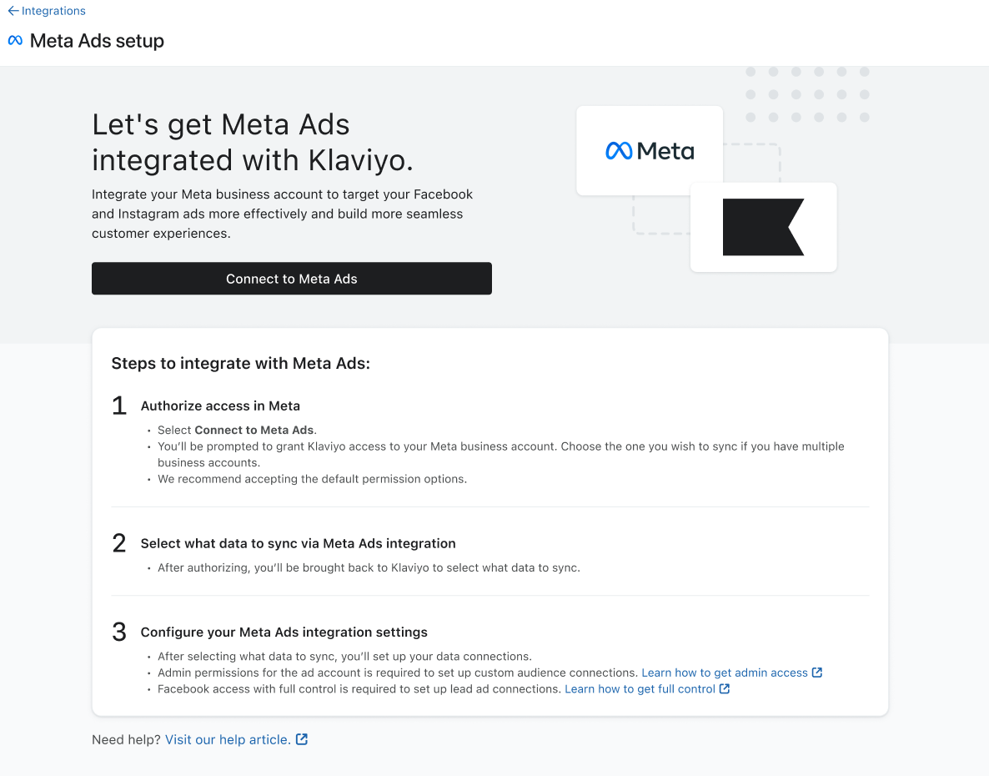Click external-link icon after admin access link
The image size is (989, 776).
pyautogui.click(x=817, y=673)
